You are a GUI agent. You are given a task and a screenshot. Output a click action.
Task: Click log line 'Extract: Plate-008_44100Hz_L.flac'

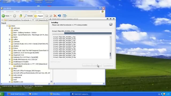[x=64, y=52]
